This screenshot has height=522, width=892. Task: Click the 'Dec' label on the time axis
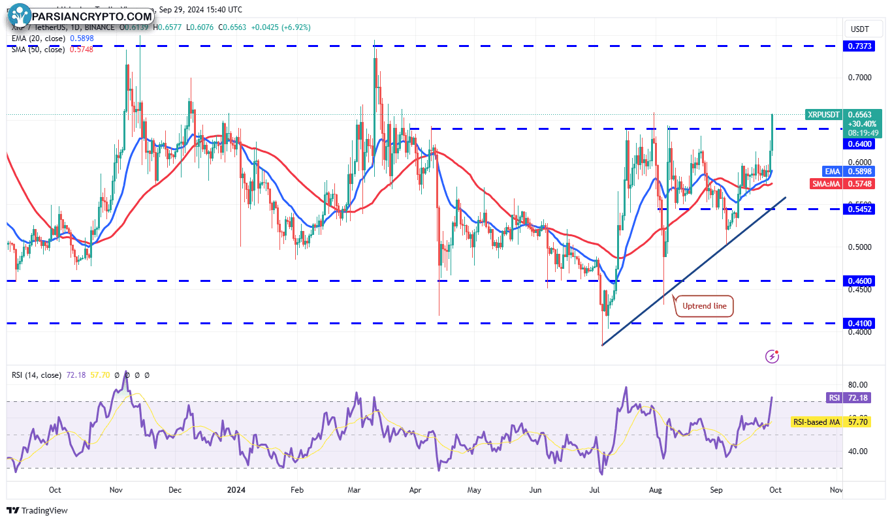tap(174, 489)
